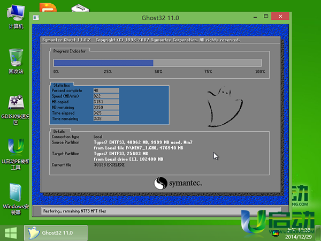Click the source image file path line
The width and height of the screenshot is (321, 241).
pyautogui.click(x=139, y=148)
